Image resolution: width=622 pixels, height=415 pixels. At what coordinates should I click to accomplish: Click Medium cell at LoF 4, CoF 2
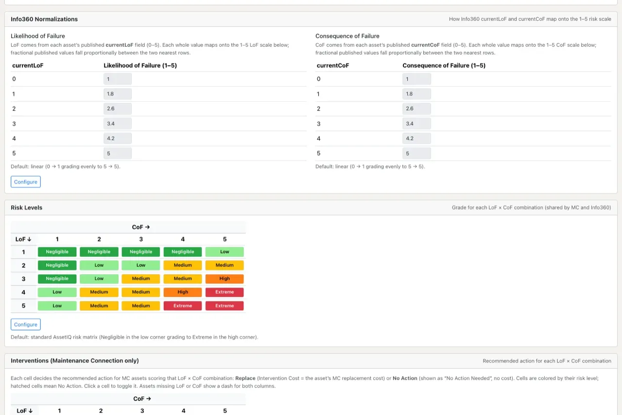coord(99,292)
